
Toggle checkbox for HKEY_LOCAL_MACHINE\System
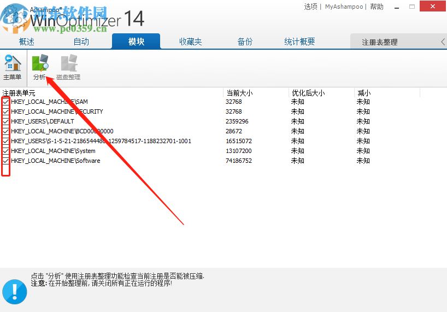pos(5,151)
